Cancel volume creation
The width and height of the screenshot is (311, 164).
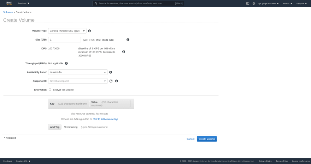click(190, 139)
